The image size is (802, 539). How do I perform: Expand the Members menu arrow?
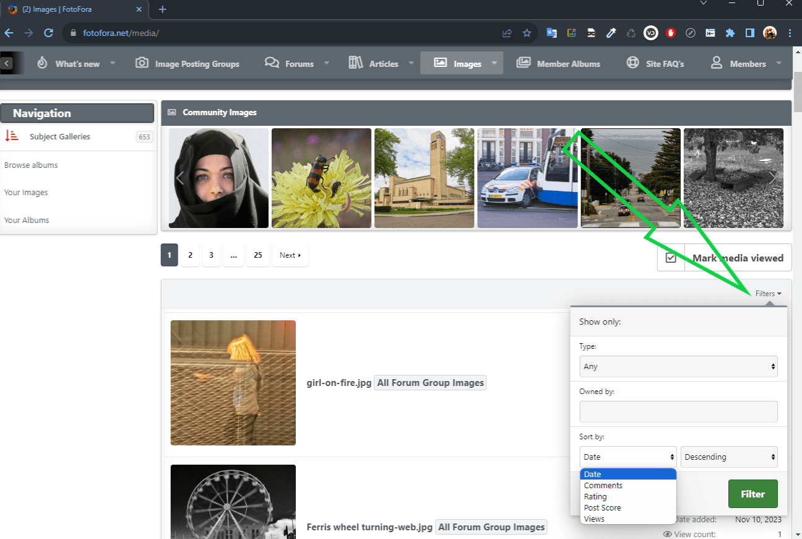778,63
